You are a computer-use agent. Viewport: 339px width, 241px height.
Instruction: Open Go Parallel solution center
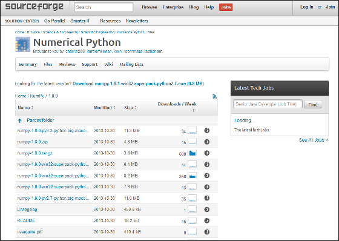tap(54, 21)
